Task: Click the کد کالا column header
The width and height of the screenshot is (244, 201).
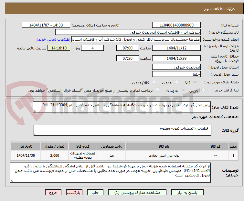Action: click(x=215, y=146)
